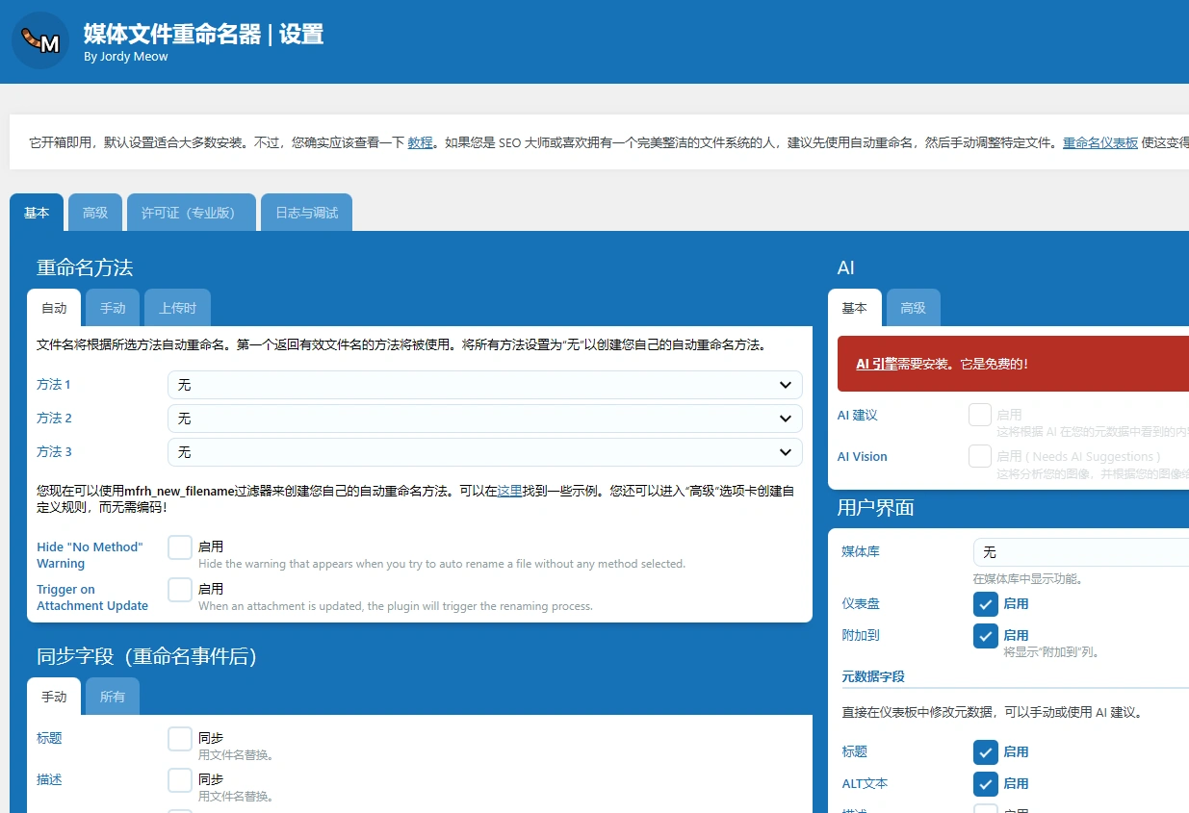This screenshot has height=813, width=1189.
Task: Open the 重命名仪表板 link
Action: [1099, 141]
